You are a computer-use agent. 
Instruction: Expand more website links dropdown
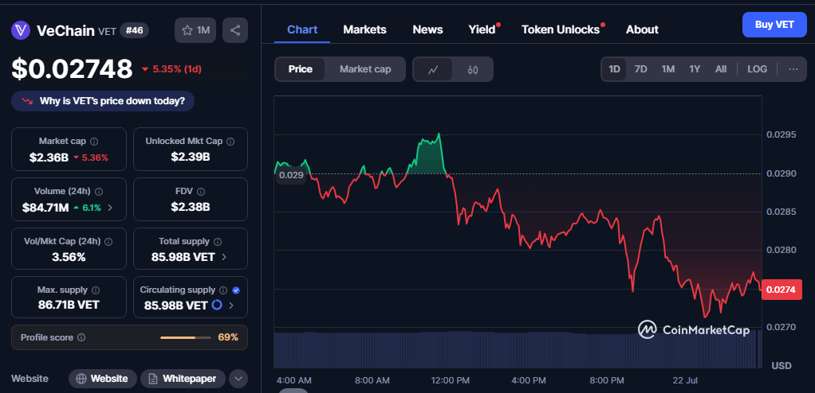pos(238,379)
